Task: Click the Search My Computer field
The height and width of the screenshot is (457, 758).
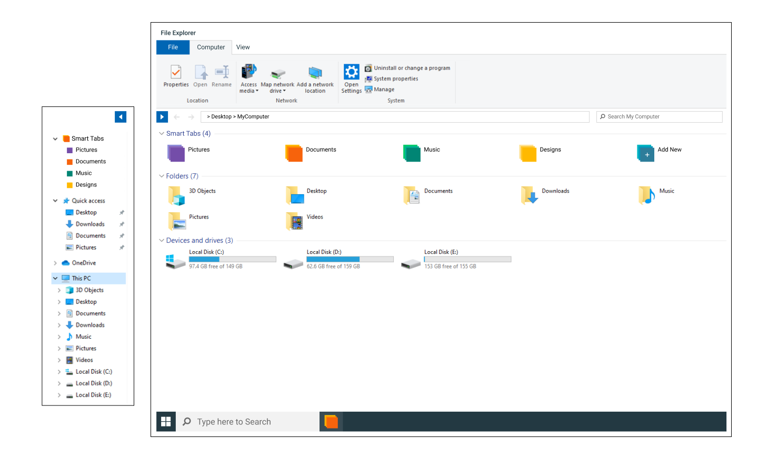Action: click(x=659, y=117)
